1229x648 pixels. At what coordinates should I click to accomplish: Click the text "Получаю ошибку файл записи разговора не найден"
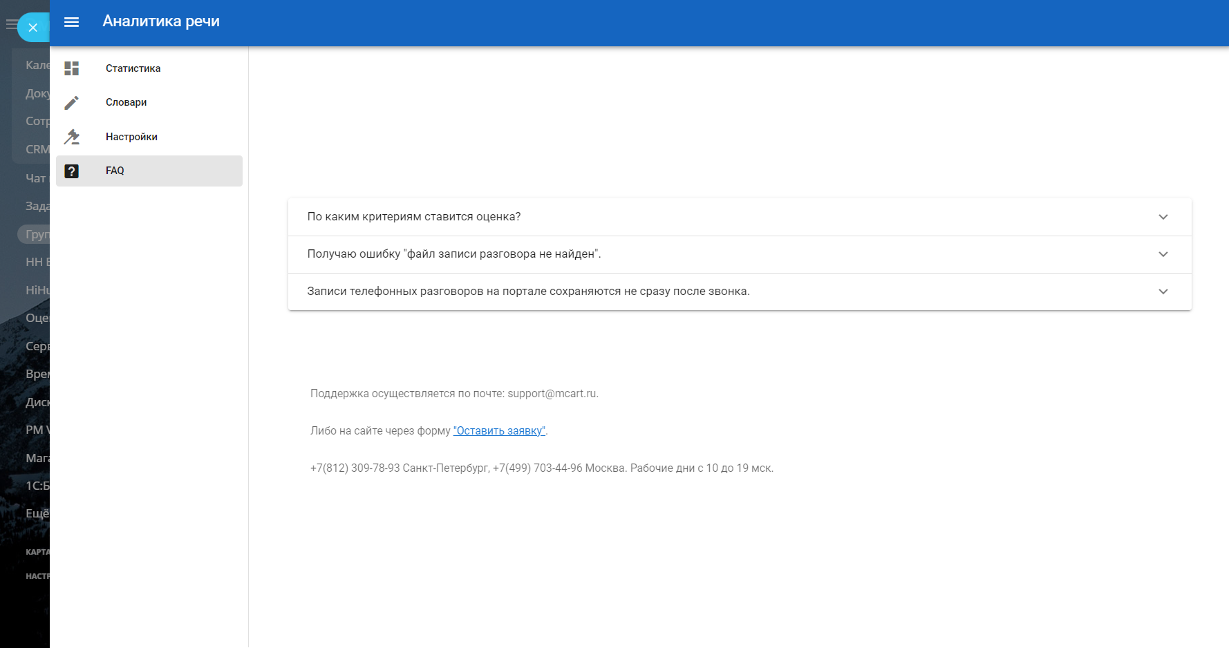454,254
